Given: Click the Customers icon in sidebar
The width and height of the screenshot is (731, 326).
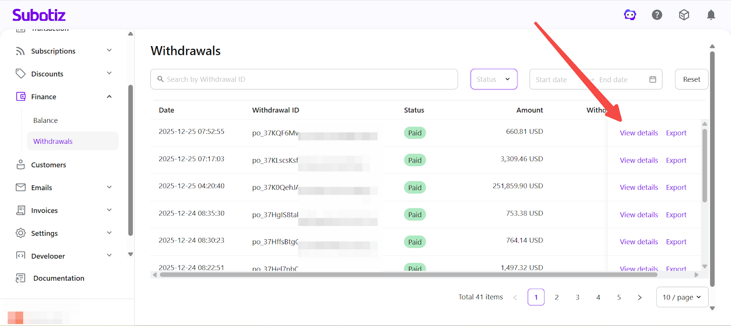Looking at the screenshot, I should [x=21, y=165].
